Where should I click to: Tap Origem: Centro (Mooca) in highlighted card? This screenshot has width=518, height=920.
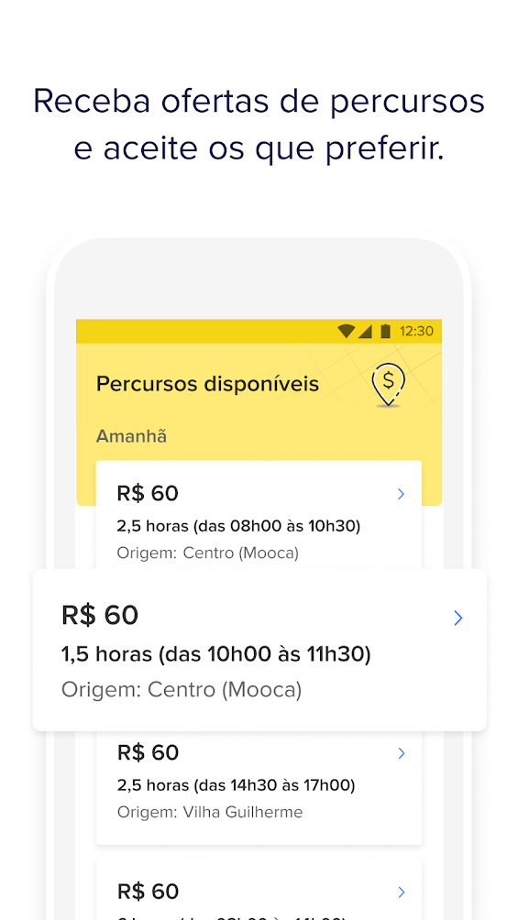182,690
